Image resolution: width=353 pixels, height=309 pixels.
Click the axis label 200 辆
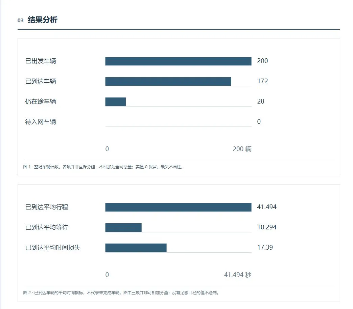(242, 149)
